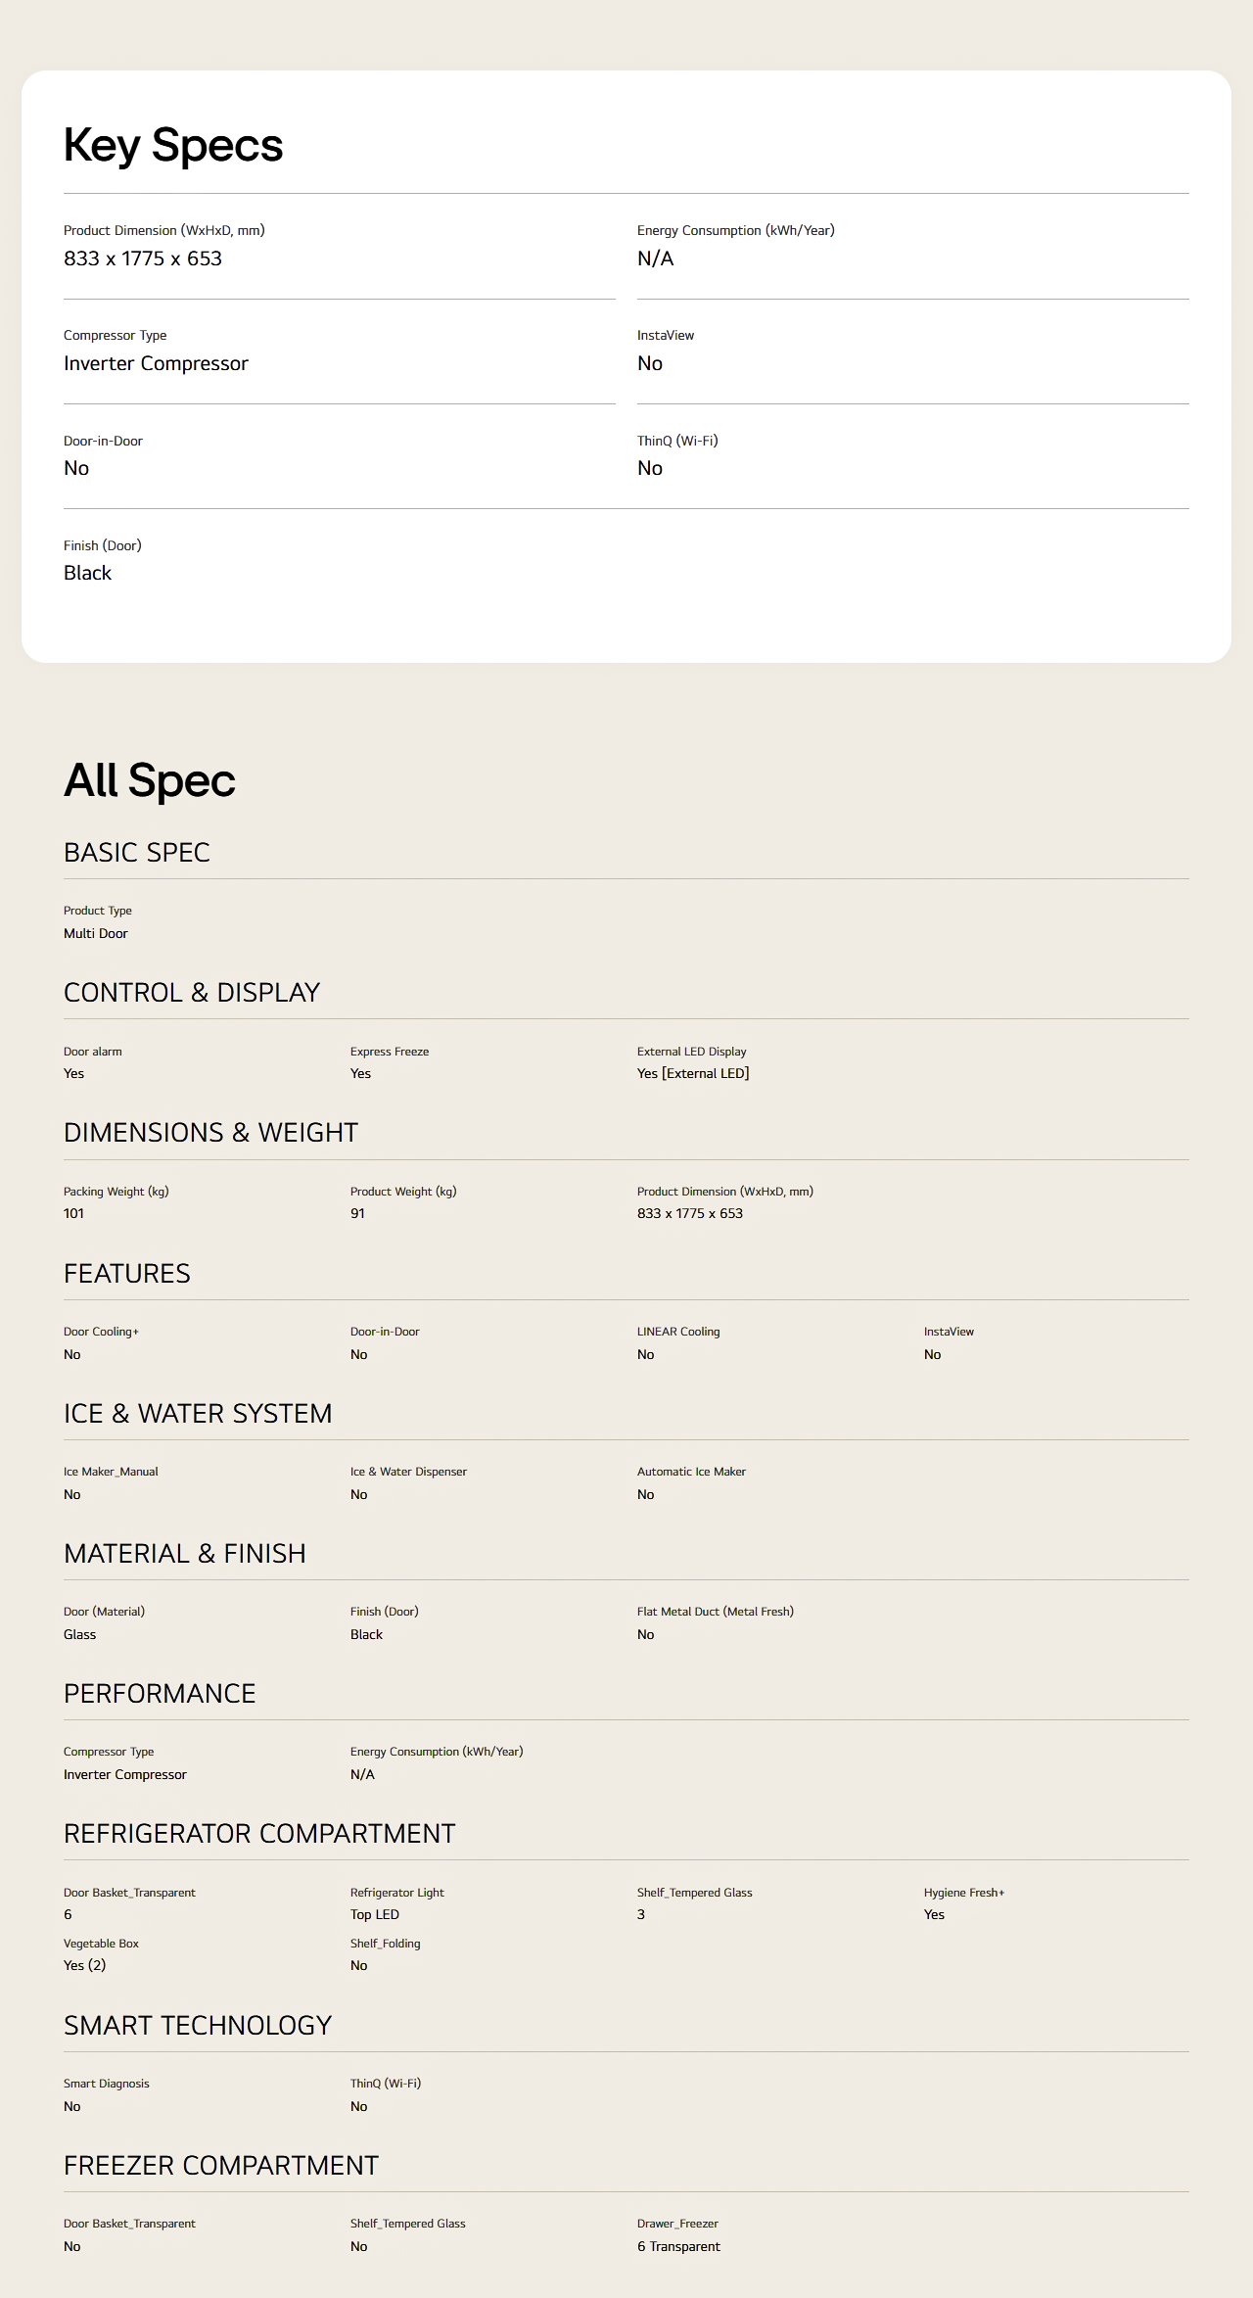Screen dimensions: 1253x2298
Task: Click the Key Specs heading
Action: click(x=173, y=146)
